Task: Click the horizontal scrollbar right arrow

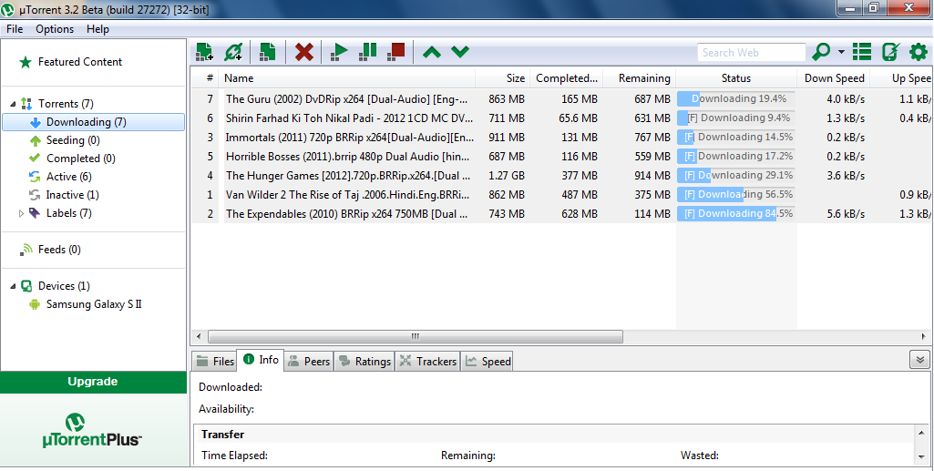Action: pos(924,336)
